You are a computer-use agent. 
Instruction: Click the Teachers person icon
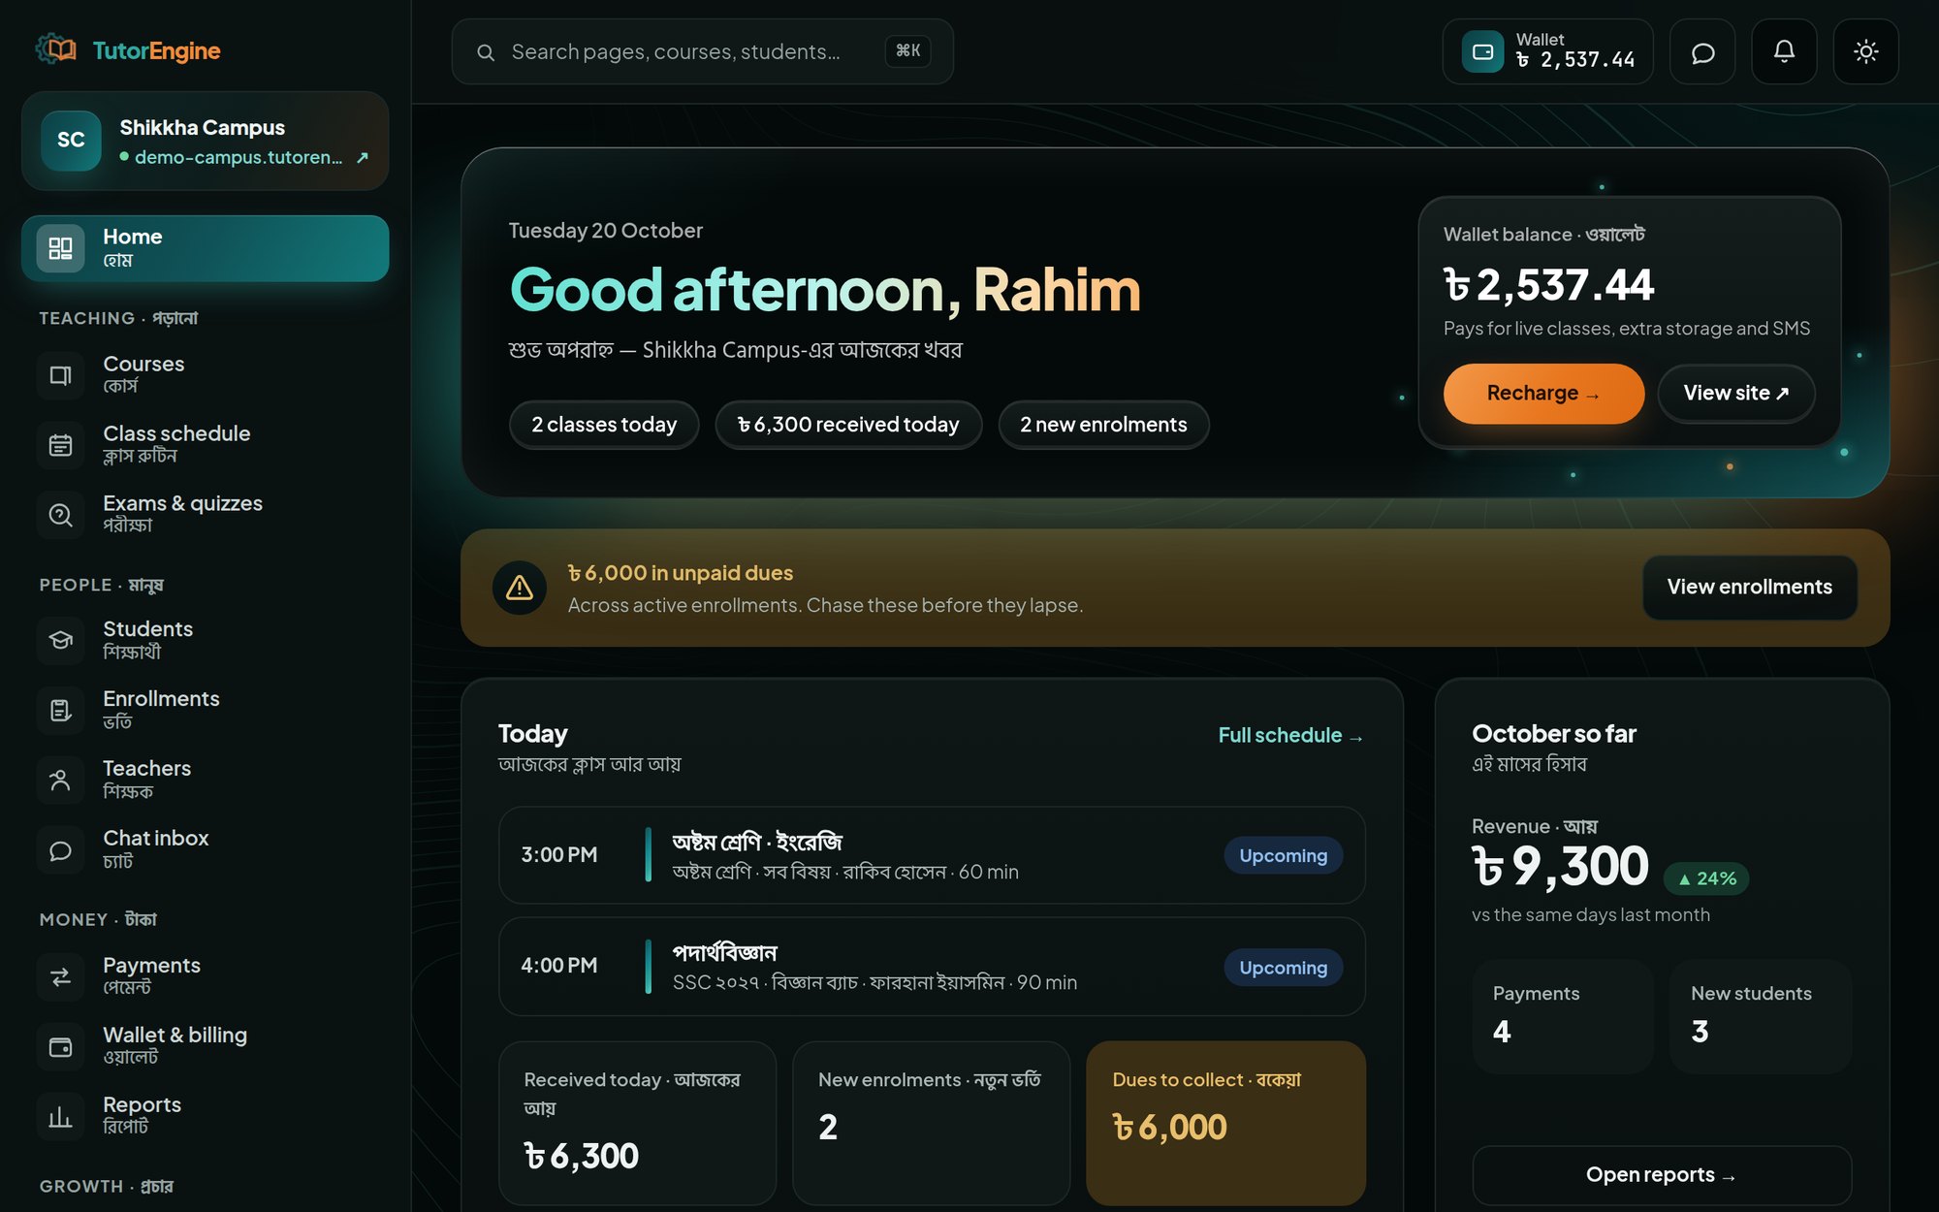pyautogui.click(x=61, y=780)
